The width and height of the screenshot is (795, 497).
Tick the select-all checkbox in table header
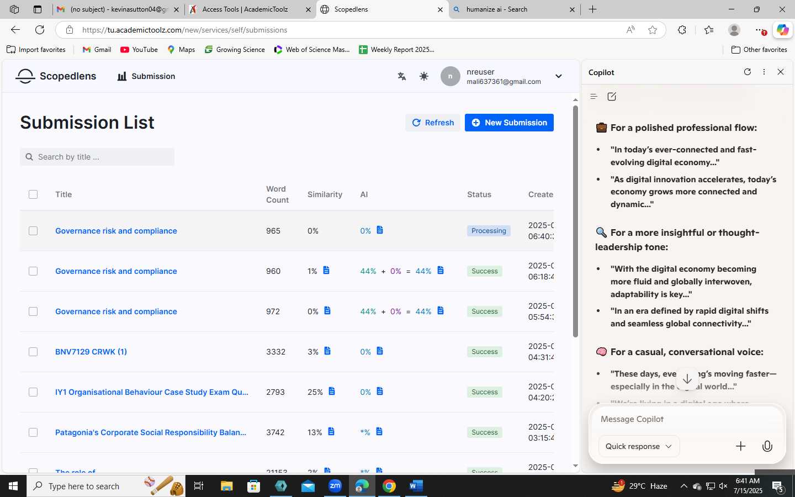click(x=33, y=194)
